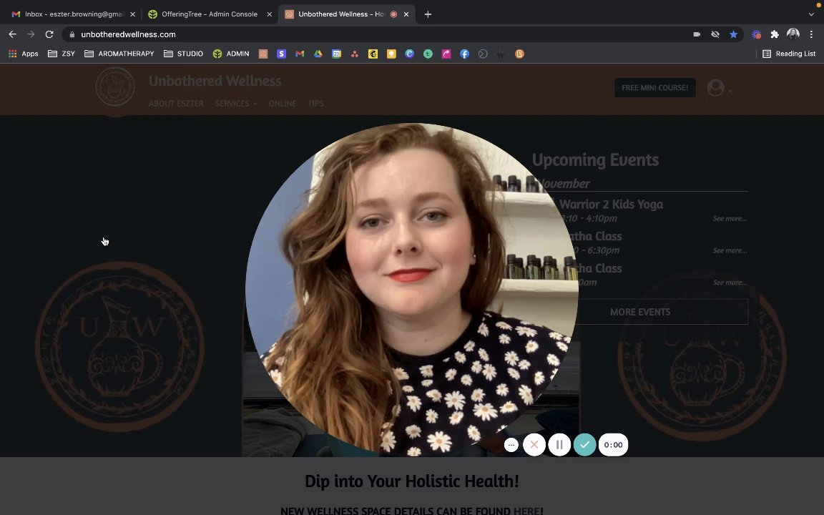Finish recording with the teal checkmark

[585, 445]
